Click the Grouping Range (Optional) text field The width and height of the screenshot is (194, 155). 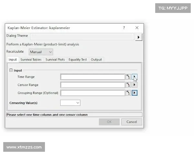[x=92, y=93]
